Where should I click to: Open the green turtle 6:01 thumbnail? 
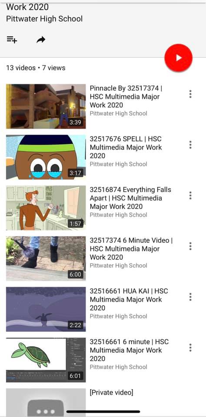pos(46,360)
